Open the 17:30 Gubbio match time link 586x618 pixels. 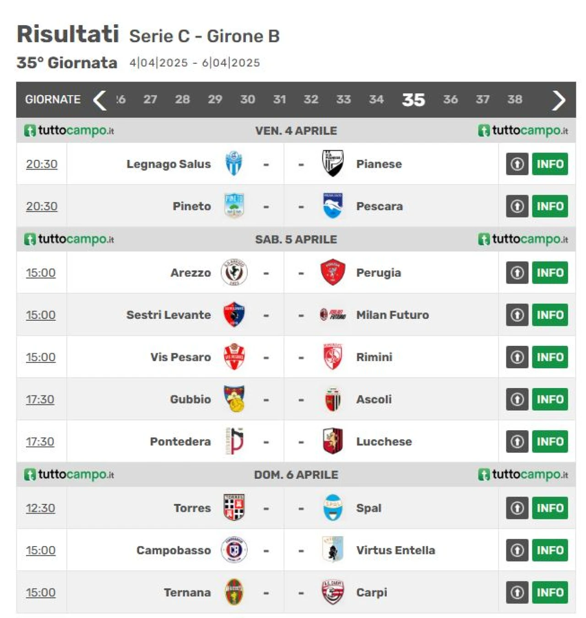[x=40, y=399]
